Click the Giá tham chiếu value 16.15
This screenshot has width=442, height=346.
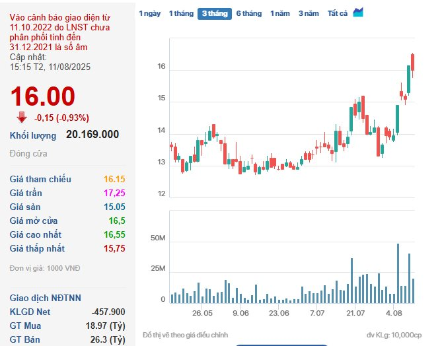point(114,179)
